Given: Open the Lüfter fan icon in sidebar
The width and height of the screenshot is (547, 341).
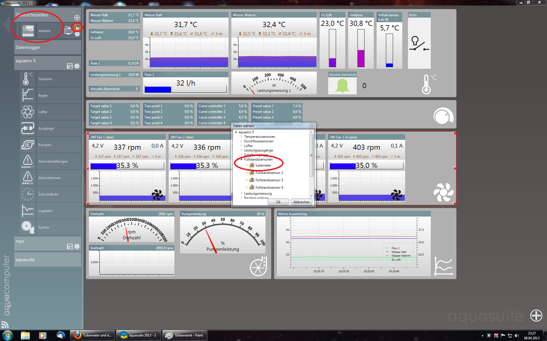Looking at the screenshot, I should coord(28,112).
